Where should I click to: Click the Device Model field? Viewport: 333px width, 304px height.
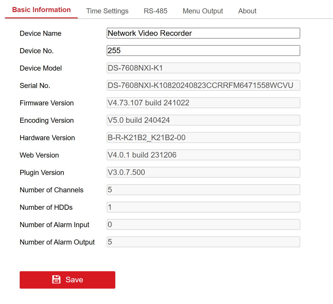click(x=203, y=68)
